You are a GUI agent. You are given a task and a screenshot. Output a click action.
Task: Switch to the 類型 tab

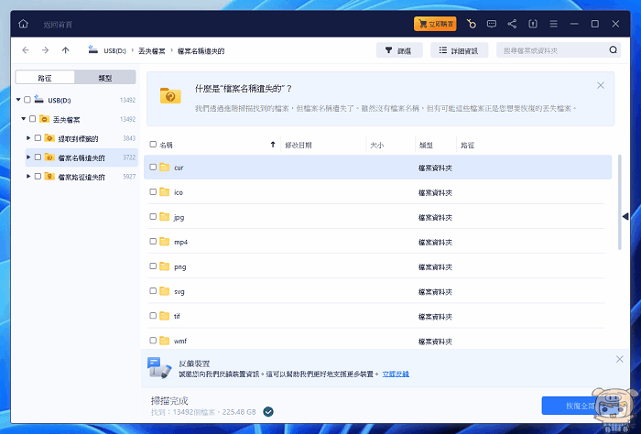coord(105,78)
